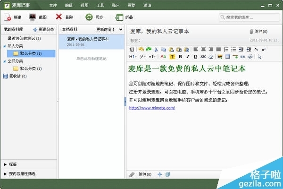Click the Justify alignment icon
The width and height of the screenshot is (283, 189).
pyautogui.click(x=218, y=49)
